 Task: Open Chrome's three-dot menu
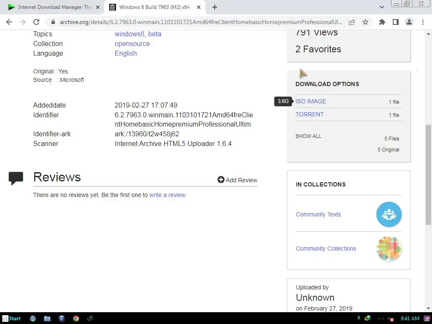pos(423,22)
